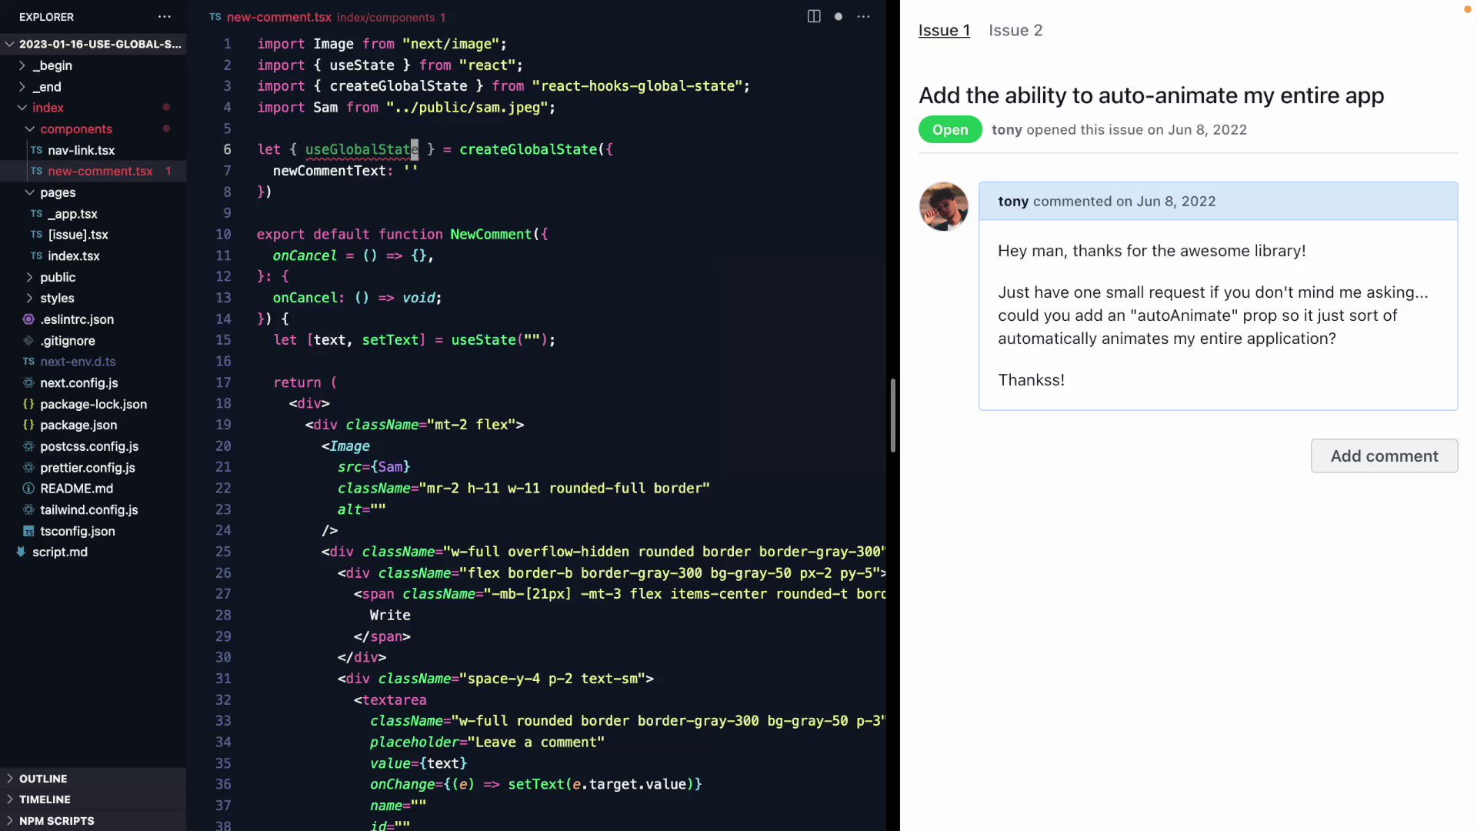Click the TypeScript icon beside _app.tsx
1477x831 pixels.
[x=35, y=214]
